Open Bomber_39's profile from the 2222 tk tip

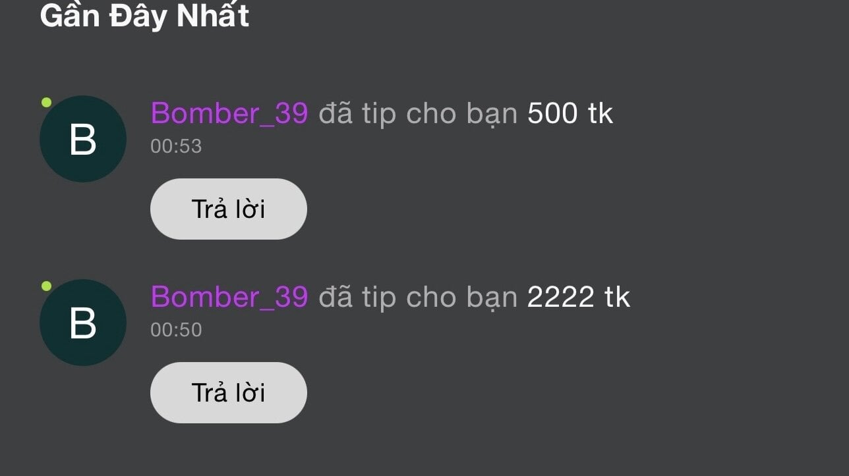click(229, 298)
